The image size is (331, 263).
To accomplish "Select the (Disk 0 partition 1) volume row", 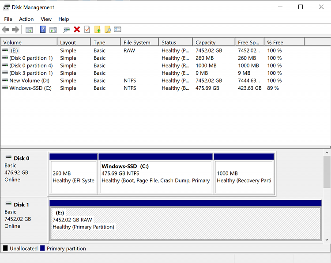I will 152,58.
